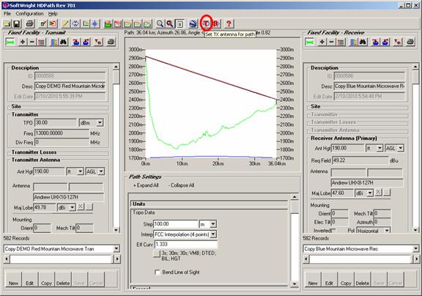Click the minus icon in Transmit facility toolbar

(32, 42)
